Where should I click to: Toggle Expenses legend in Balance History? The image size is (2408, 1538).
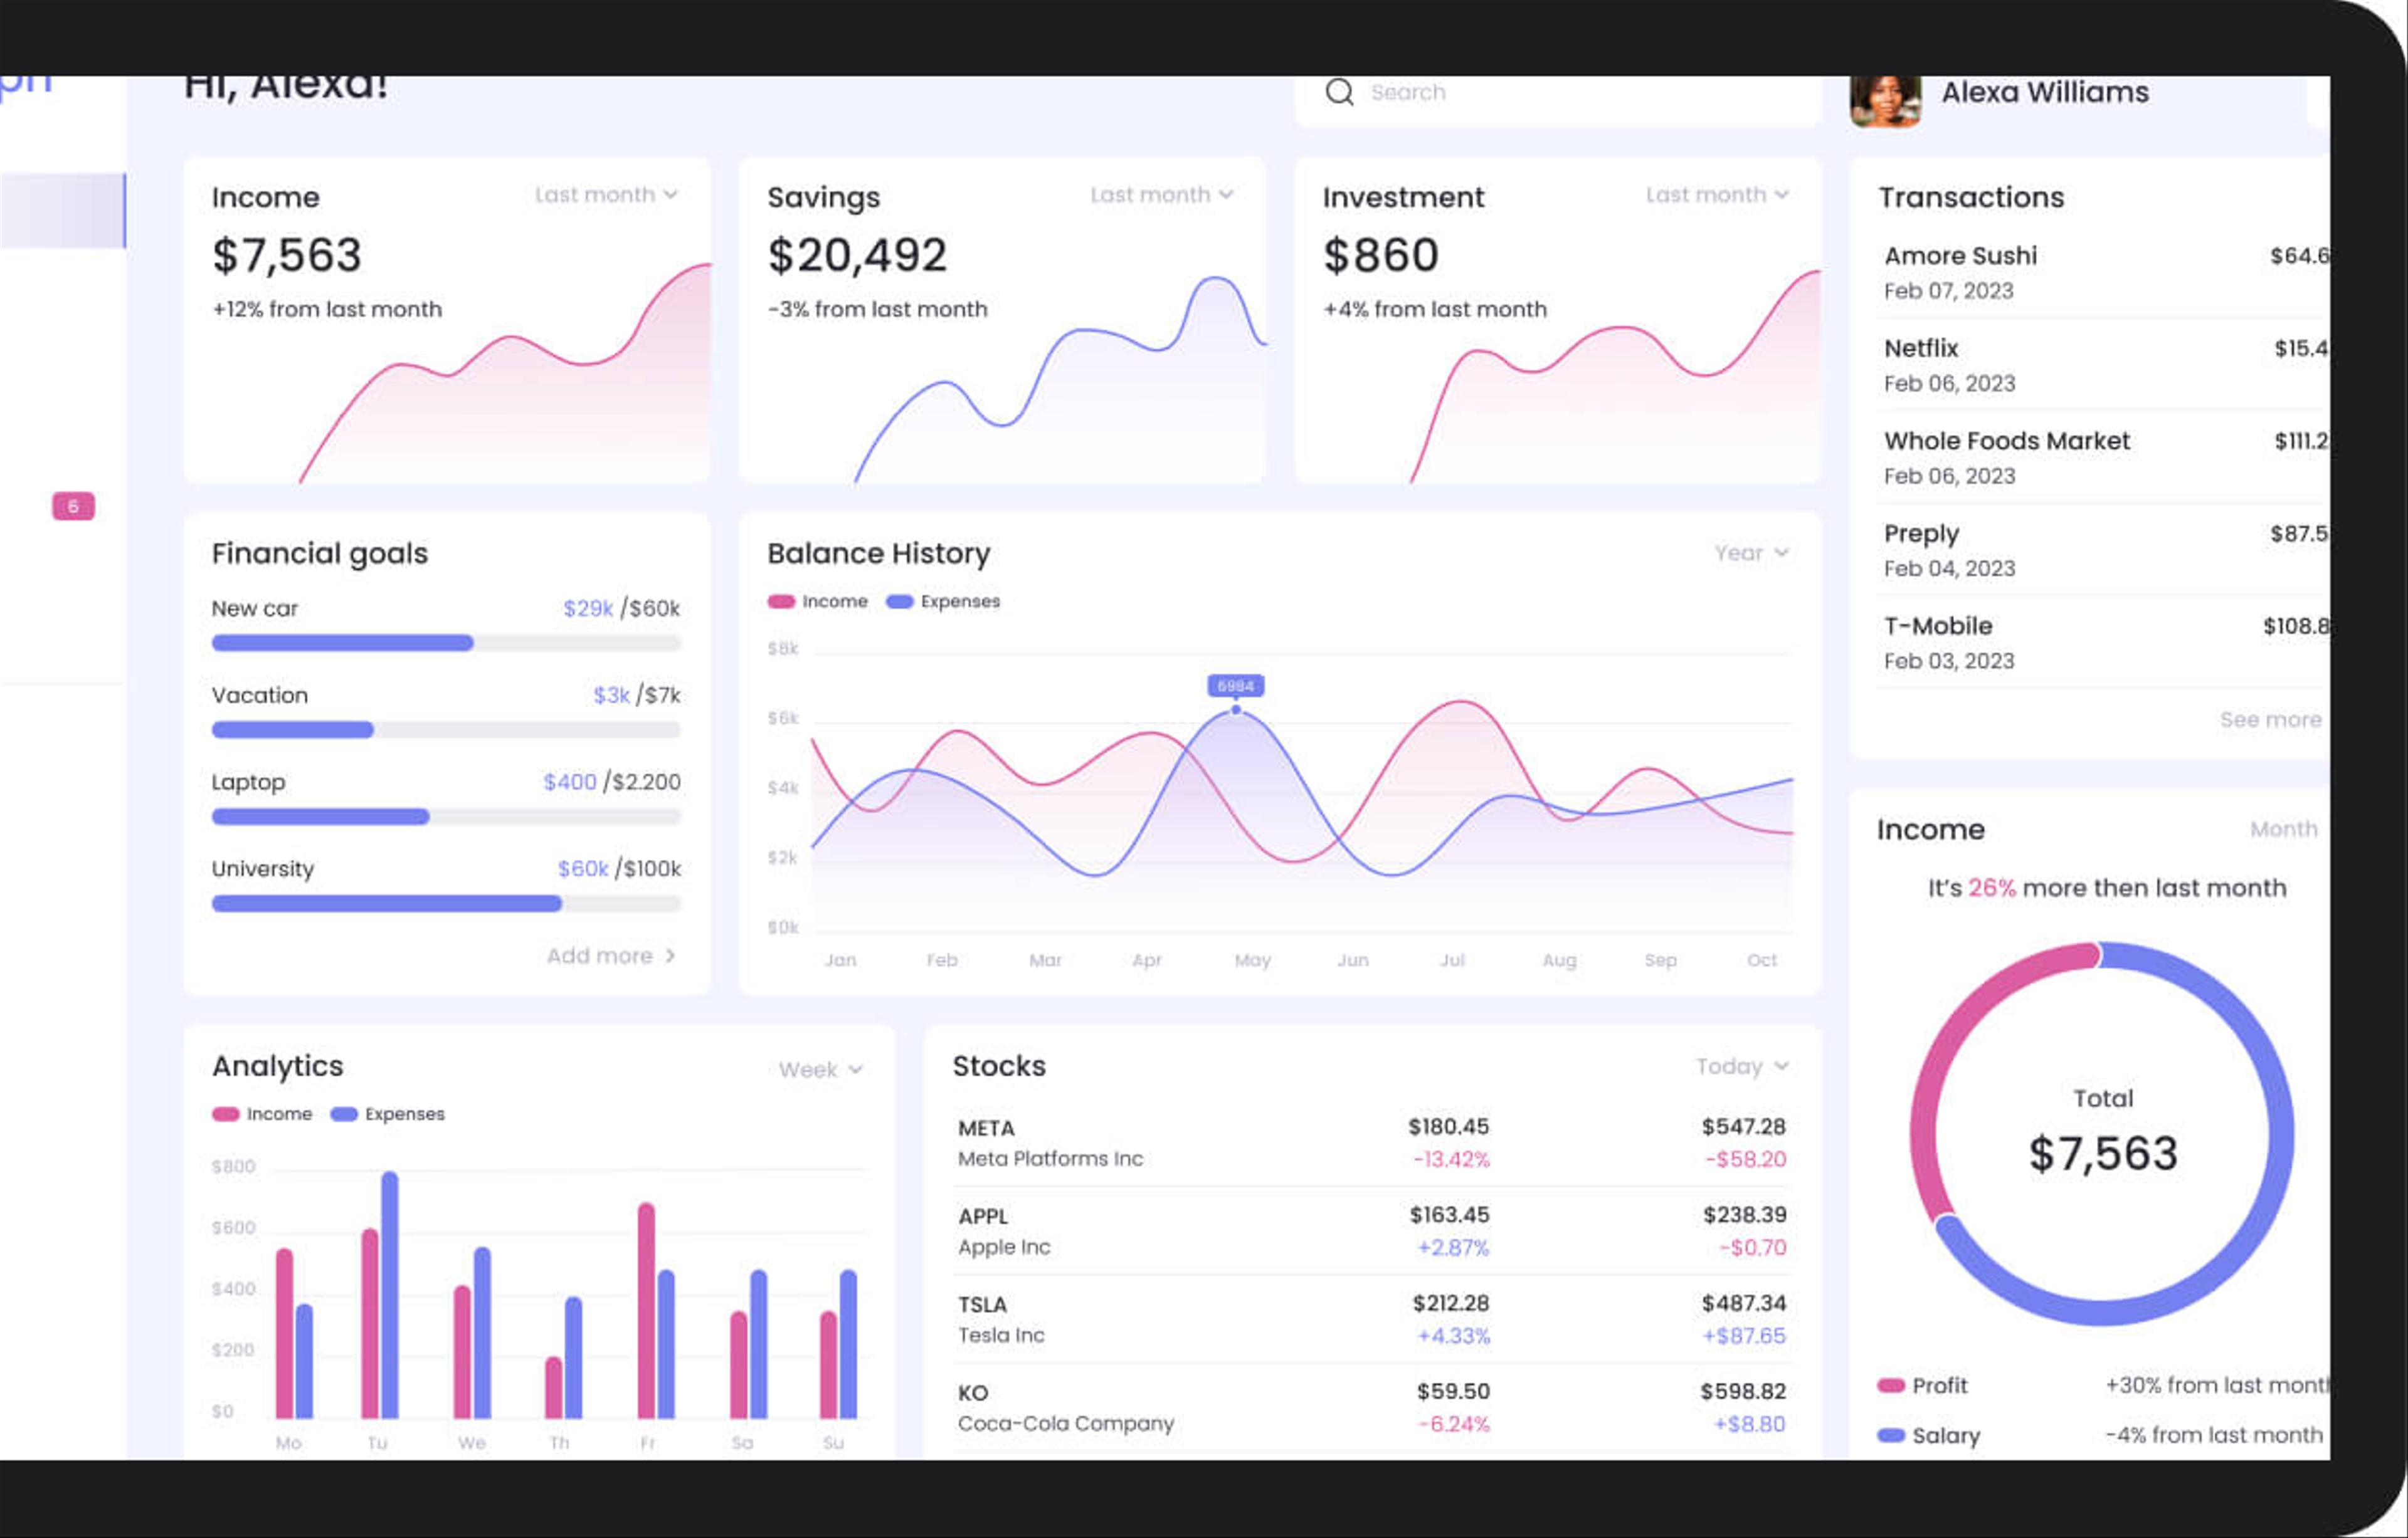click(943, 602)
